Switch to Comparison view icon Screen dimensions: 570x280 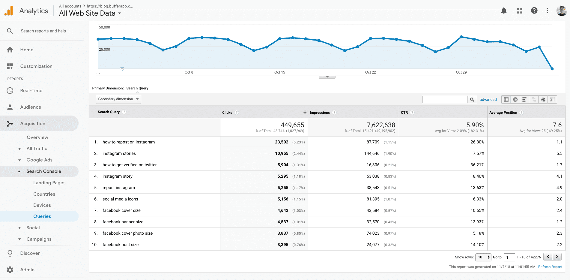pos(534,100)
